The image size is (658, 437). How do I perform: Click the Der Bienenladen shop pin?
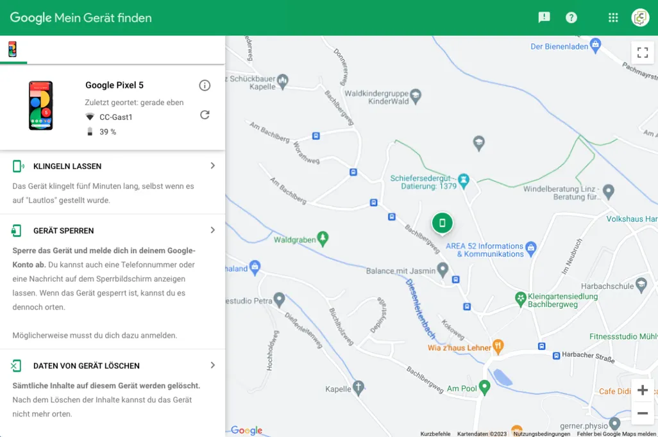[x=595, y=45]
